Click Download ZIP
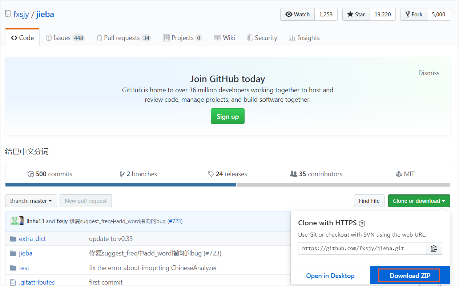 click(409, 275)
